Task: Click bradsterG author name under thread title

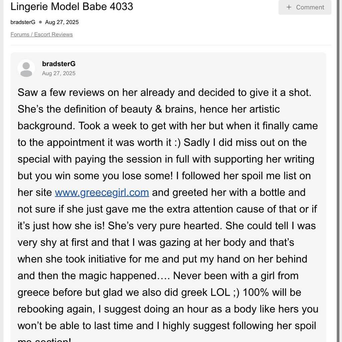Action: (x=23, y=22)
